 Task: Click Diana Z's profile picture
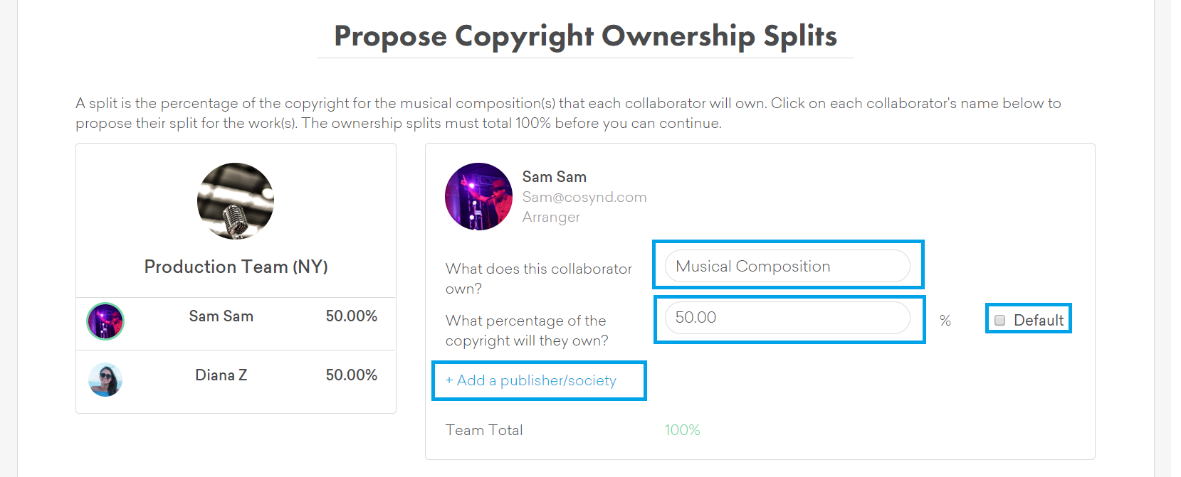(105, 380)
